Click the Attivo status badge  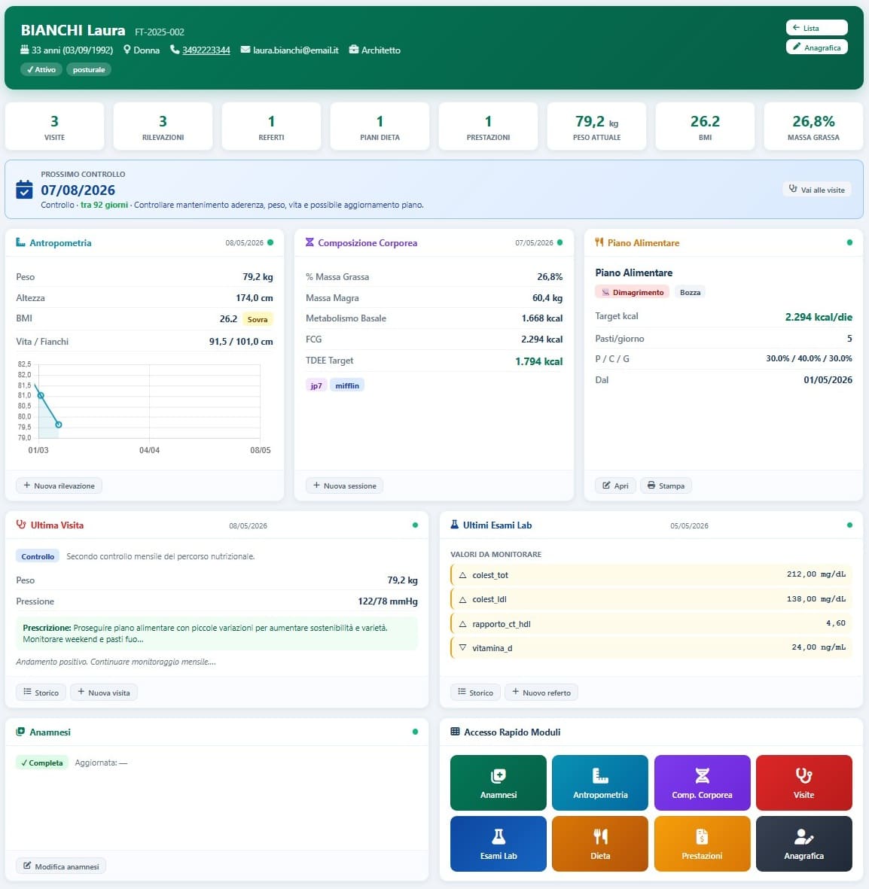41,69
